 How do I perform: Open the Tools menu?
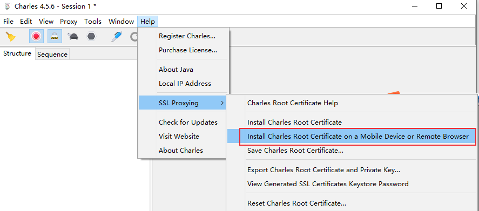coord(93,22)
